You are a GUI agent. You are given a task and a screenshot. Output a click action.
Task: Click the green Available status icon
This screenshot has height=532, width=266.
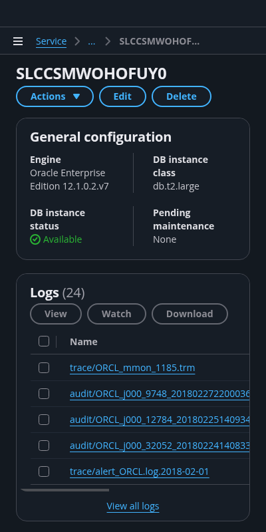(35, 239)
